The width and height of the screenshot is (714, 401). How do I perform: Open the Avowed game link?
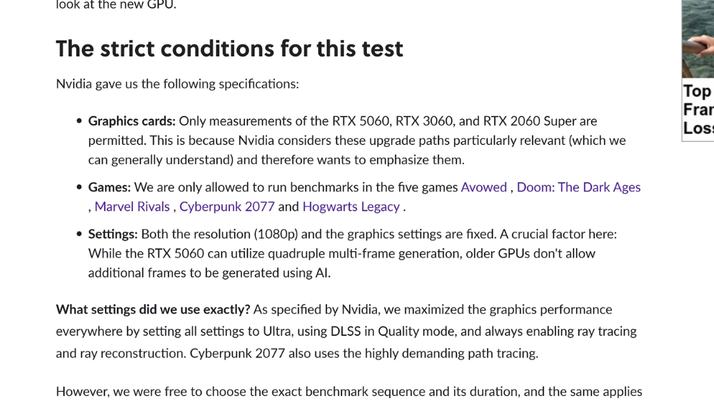[483, 187]
